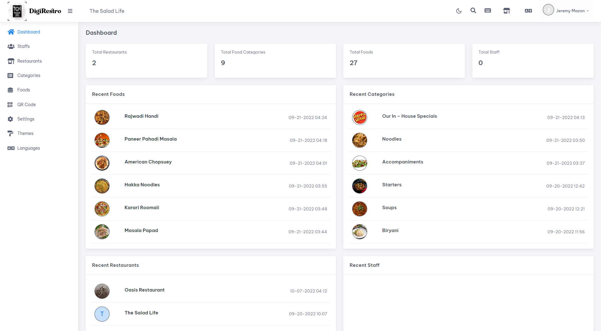Open the language switcher icon in header
The image size is (601, 331).
pyautogui.click(x=528, y=11)
